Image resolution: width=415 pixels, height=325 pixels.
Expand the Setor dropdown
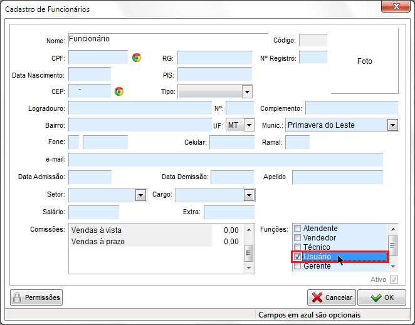tap(140, 195)
